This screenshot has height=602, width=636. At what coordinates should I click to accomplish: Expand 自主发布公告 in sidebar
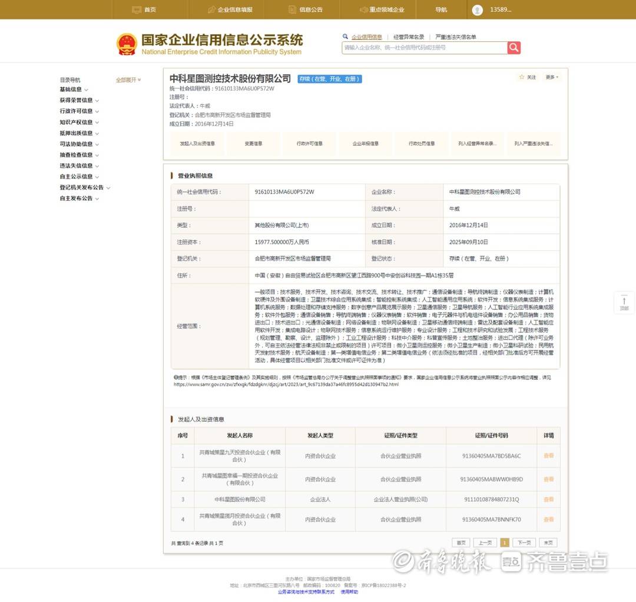tap(79, 199)
